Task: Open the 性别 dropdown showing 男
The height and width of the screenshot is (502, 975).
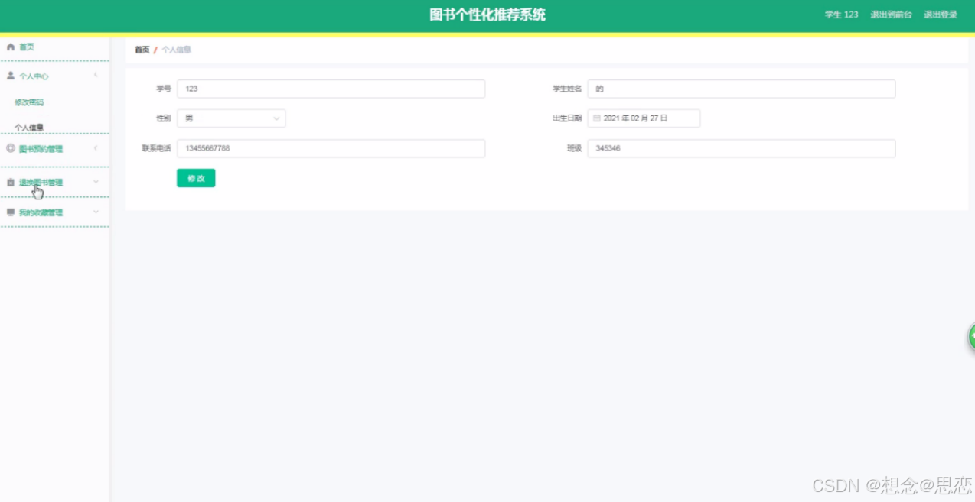Action: coord(231,118)
